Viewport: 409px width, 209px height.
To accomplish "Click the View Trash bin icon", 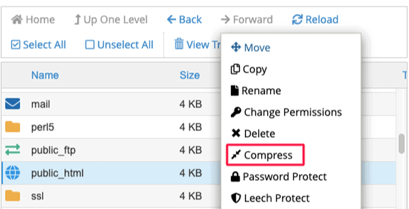I will click(x=179, y=44).
